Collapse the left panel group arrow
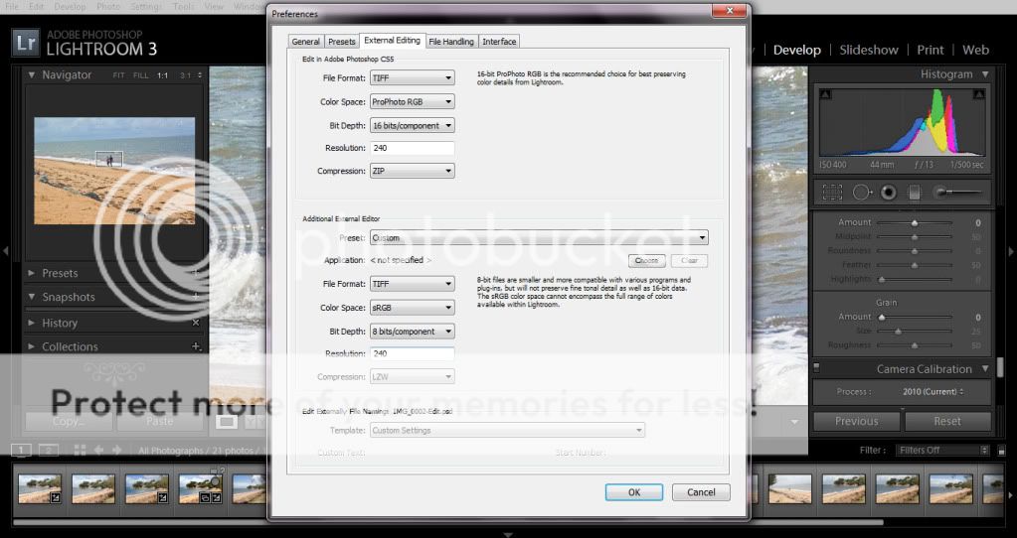This screenshot has height=538, width=1017. pos(5,251)
